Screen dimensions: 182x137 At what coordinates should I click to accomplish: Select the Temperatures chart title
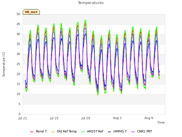coord(91,3)
